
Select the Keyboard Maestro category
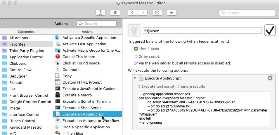27,127
